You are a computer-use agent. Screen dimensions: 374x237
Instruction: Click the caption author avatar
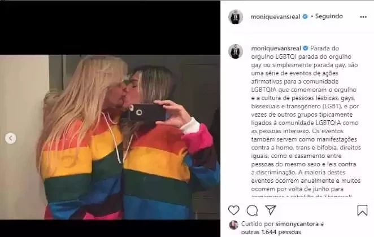point(236,51)
